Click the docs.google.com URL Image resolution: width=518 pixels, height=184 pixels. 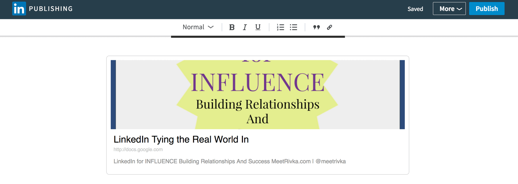tap(138, 149)
